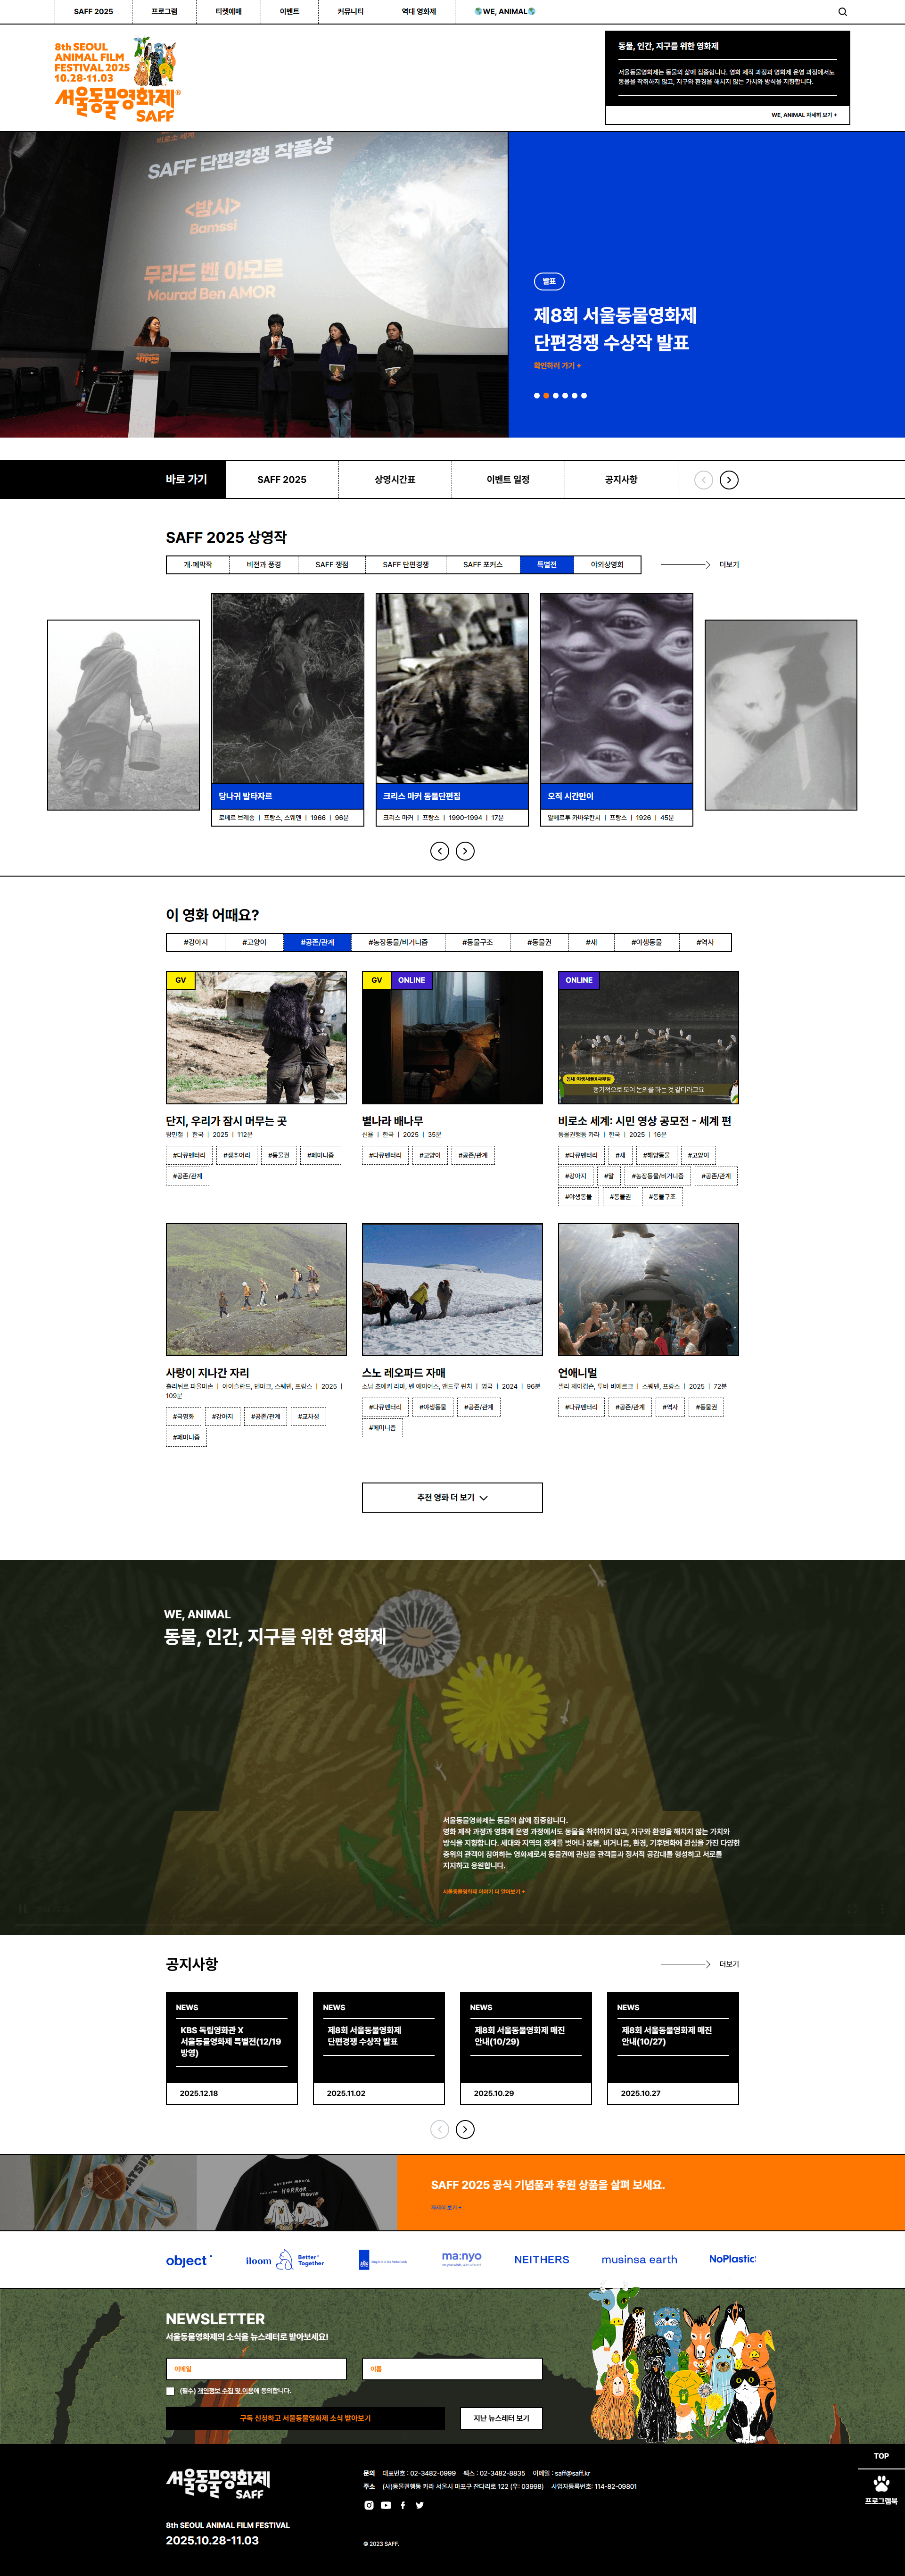Open the 역대 영화제 top menu
The width and height of the screenshot is (905, 2576).
[x=418, y=12]
